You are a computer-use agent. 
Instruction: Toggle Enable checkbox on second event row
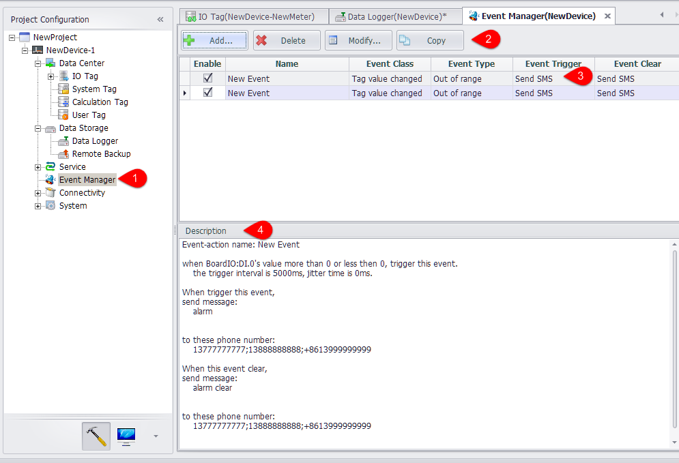208,93
